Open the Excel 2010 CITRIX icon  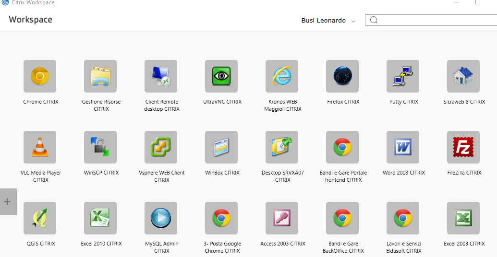pyautogui.click(x=100, y=218)
